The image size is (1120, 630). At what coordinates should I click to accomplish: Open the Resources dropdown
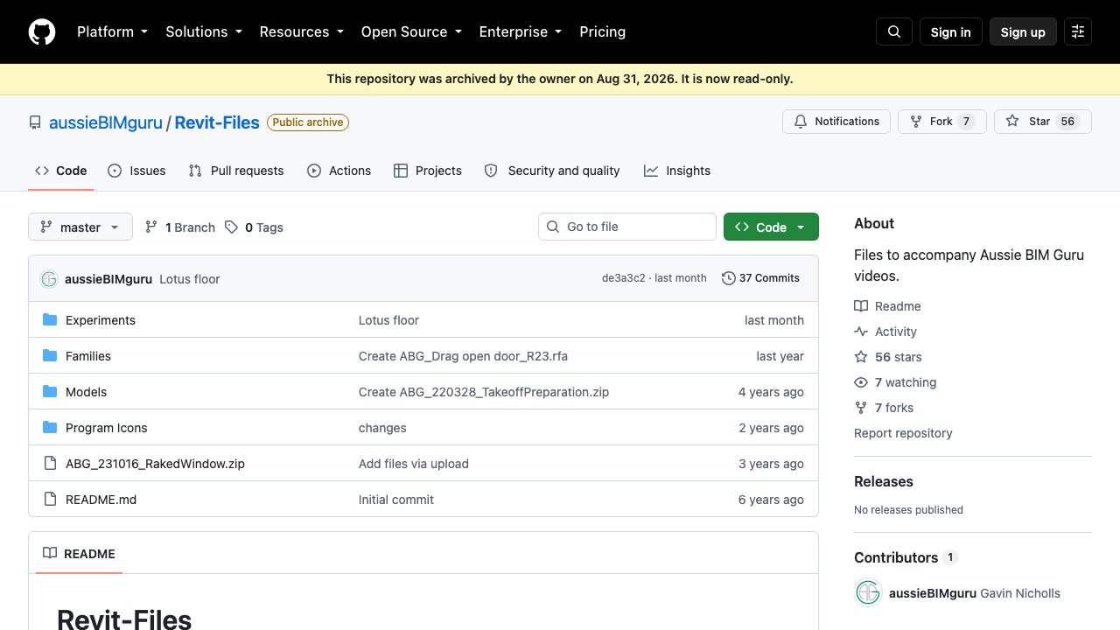point(302,31)
